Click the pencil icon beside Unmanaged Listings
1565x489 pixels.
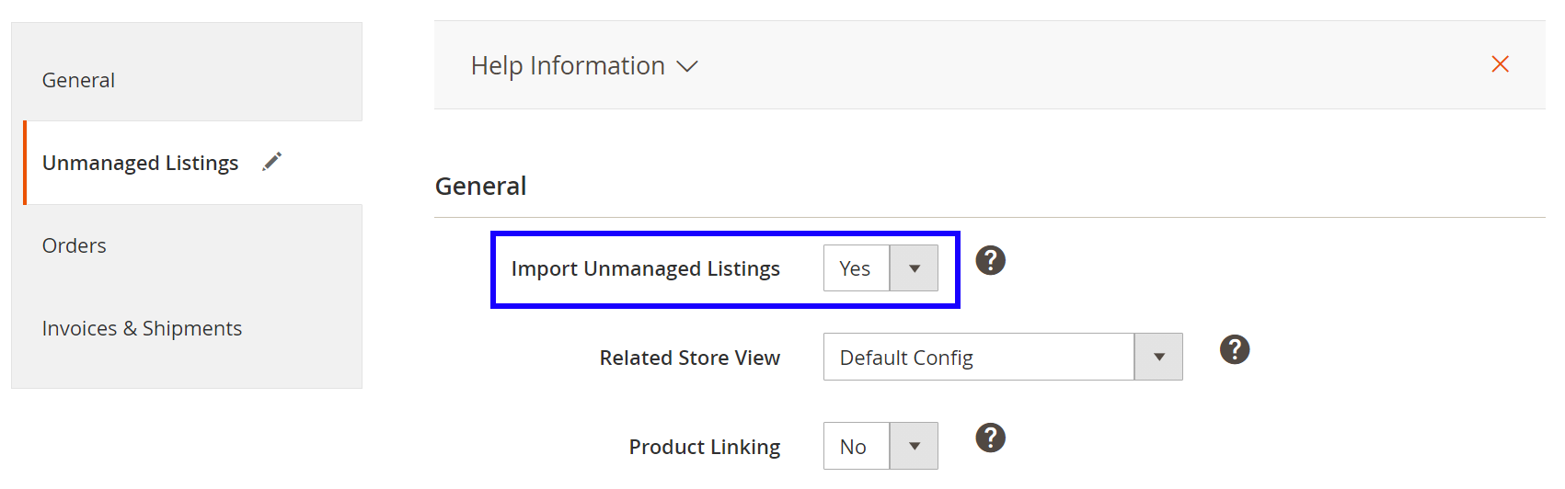(x=271, y=162)
